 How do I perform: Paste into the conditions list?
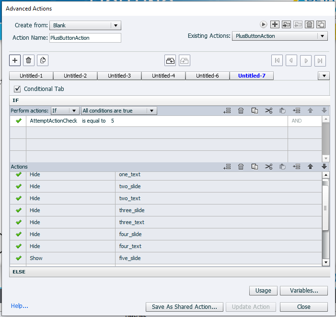[282, 111]
